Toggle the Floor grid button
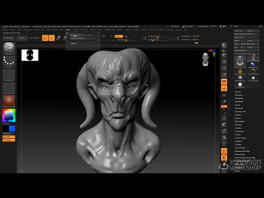 224,89
